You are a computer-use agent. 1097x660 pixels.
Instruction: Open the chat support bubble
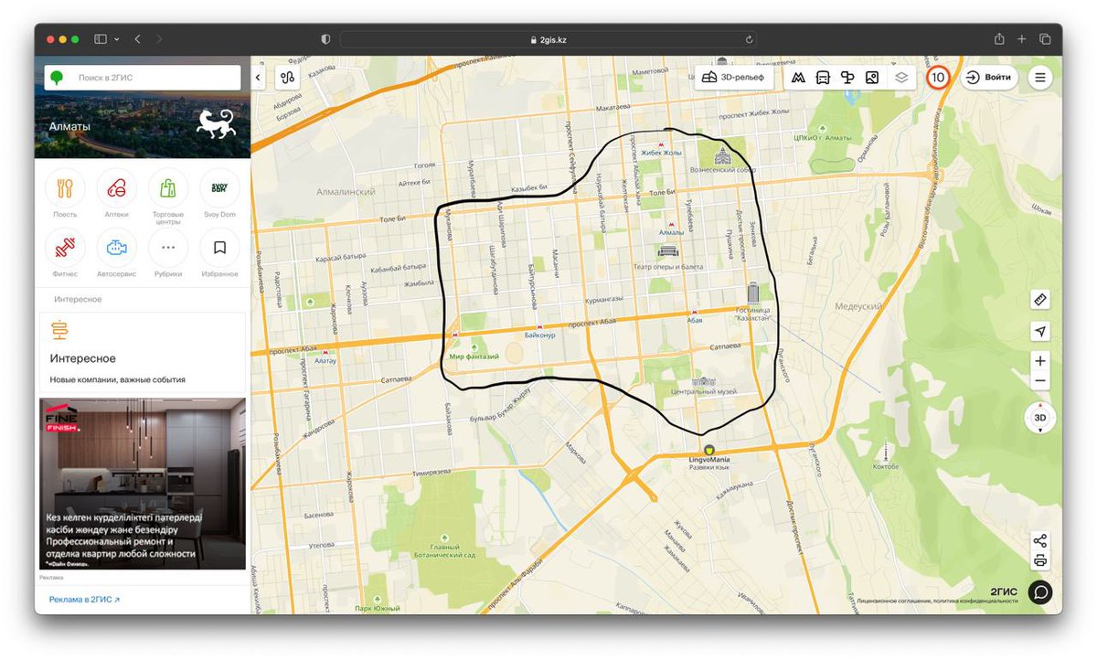(1040, 592)
